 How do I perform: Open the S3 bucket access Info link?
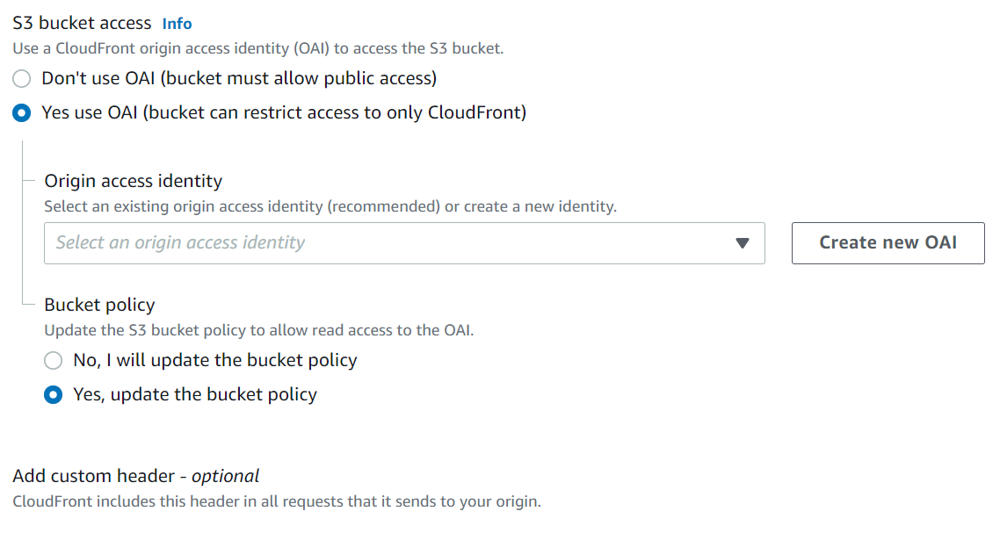pos(177,23)
